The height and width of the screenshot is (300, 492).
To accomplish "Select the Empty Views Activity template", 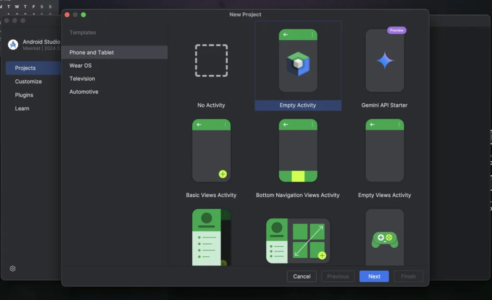I will point(384,150).
